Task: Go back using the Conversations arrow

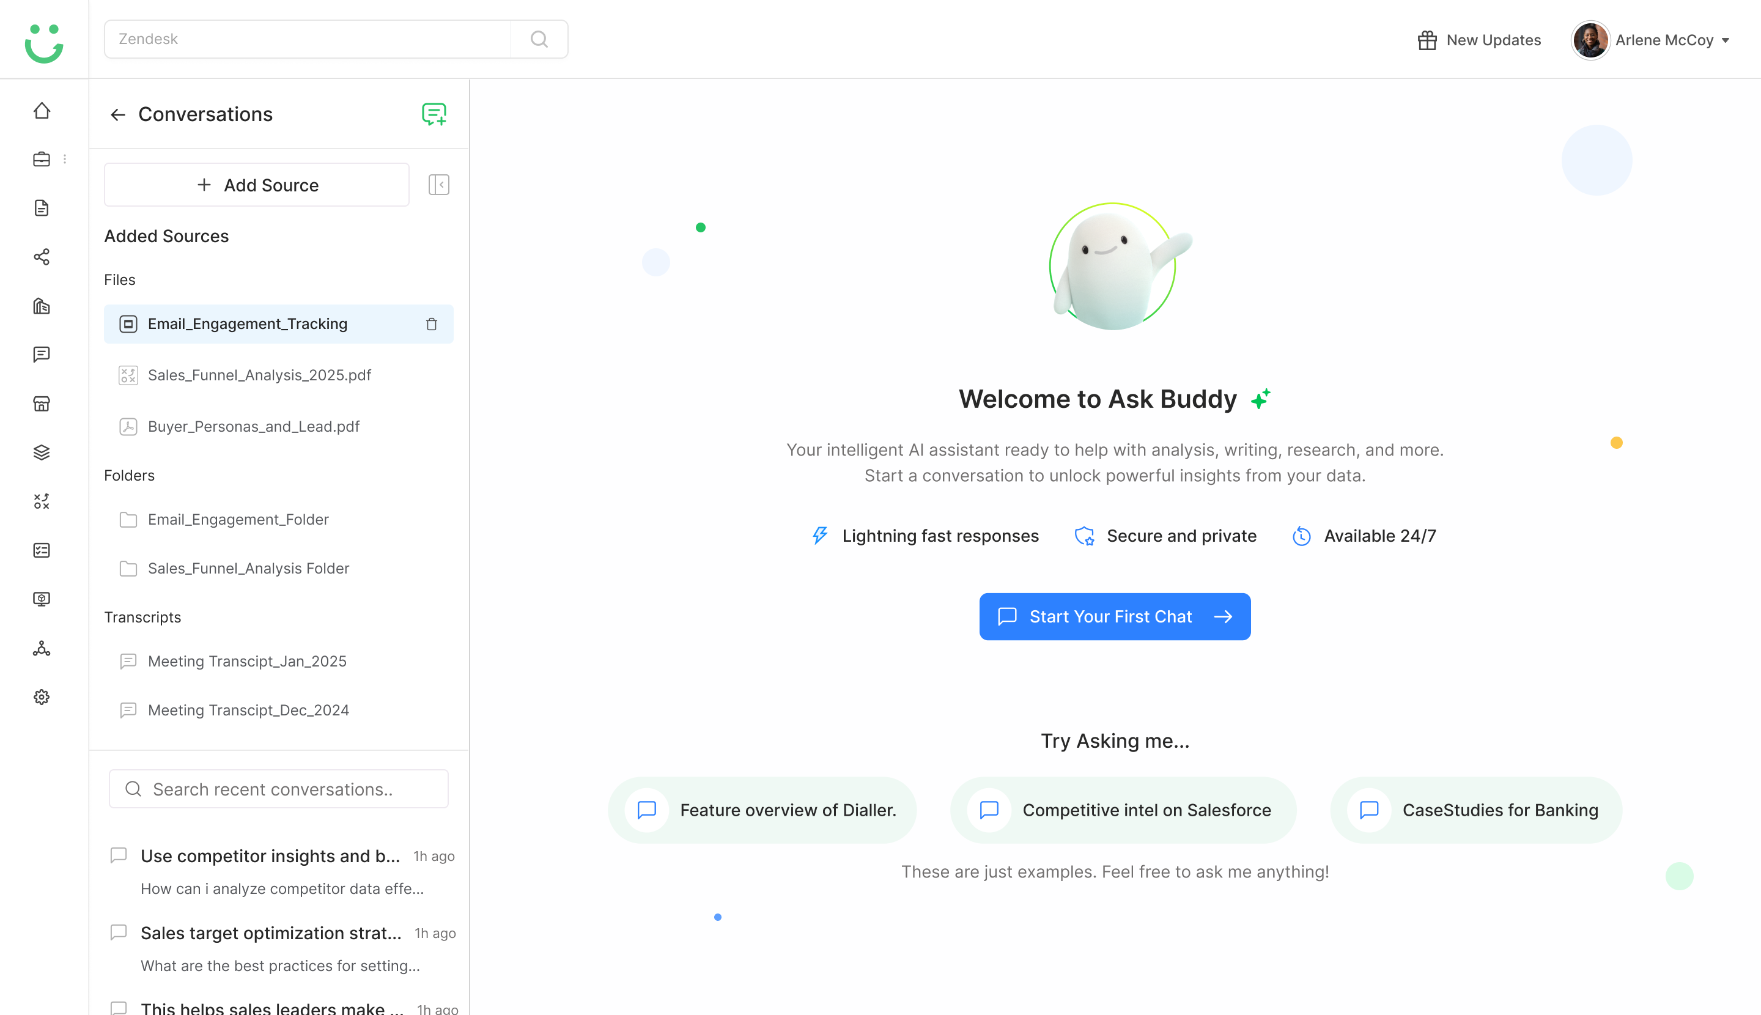Action: click(118, 114)
